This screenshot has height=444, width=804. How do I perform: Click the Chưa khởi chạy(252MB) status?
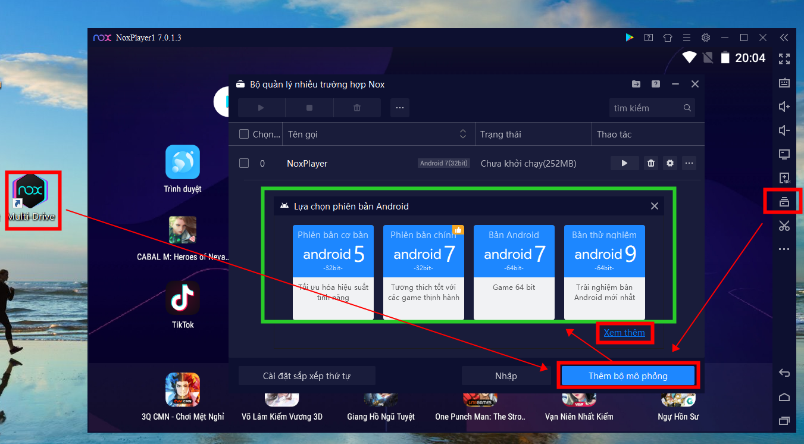click(528, 163)
